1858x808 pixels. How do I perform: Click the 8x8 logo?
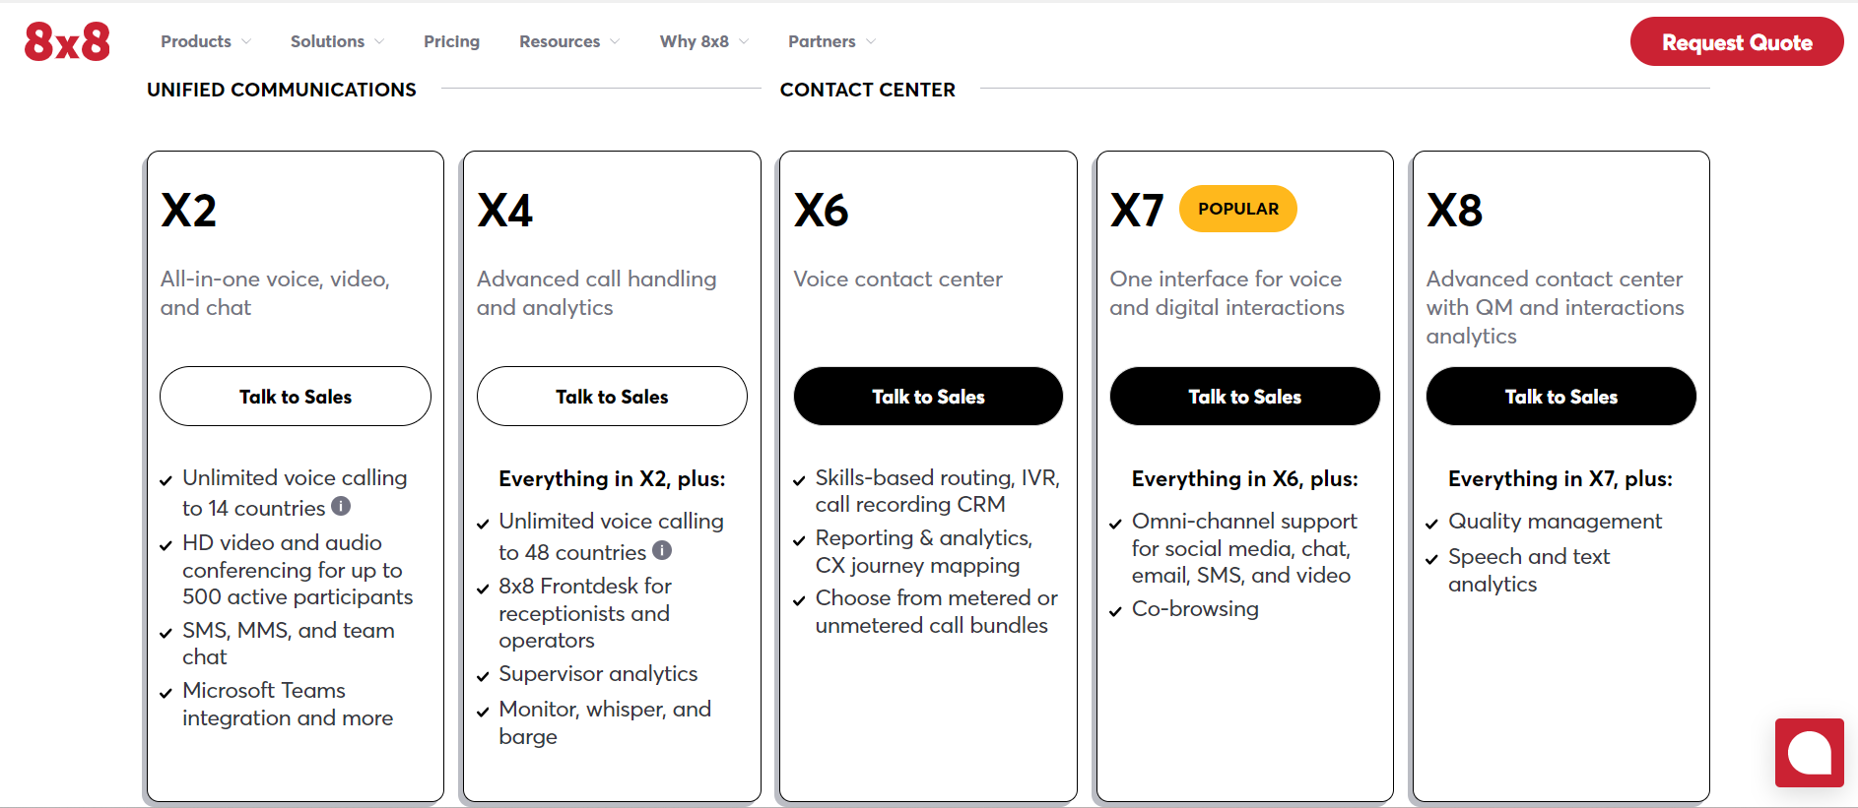pyautogui.click(x=67, y=41)
